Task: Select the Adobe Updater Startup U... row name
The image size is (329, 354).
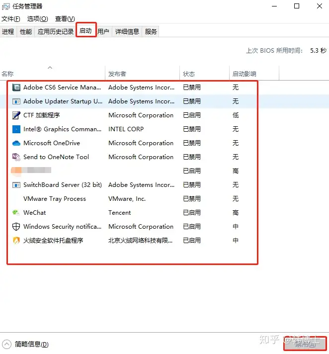Action: [63, 101]
